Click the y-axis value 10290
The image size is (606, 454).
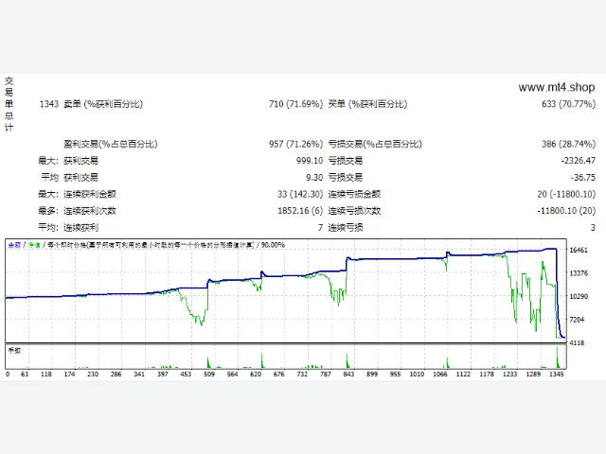click(x=579, y=296)
